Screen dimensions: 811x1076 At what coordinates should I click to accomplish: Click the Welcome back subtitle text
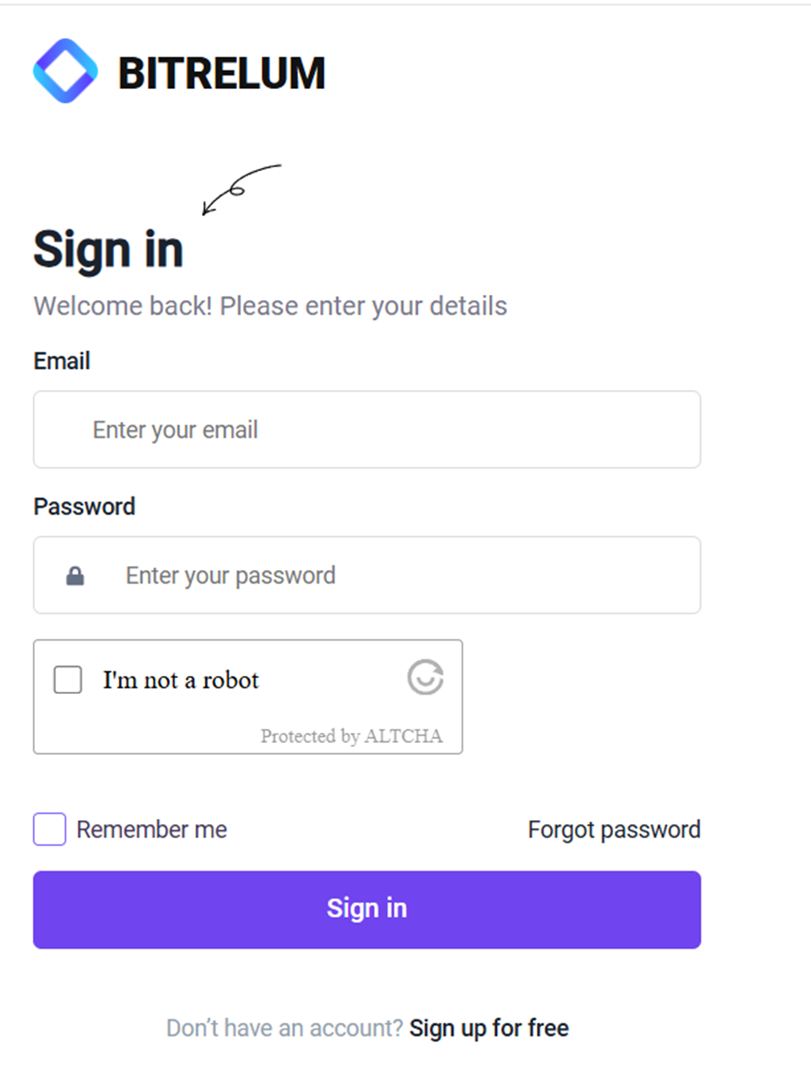270,306
